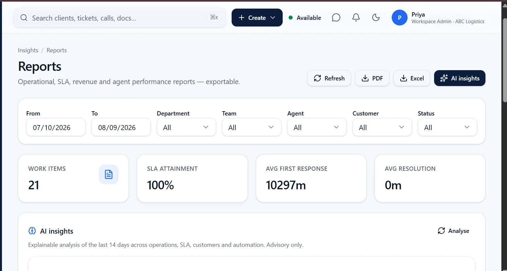Image resolution: width=507 pixels, height=271 pixels.
Task: Open AI insights from header button
Action: pyautogui.click(x=460, y=78)
